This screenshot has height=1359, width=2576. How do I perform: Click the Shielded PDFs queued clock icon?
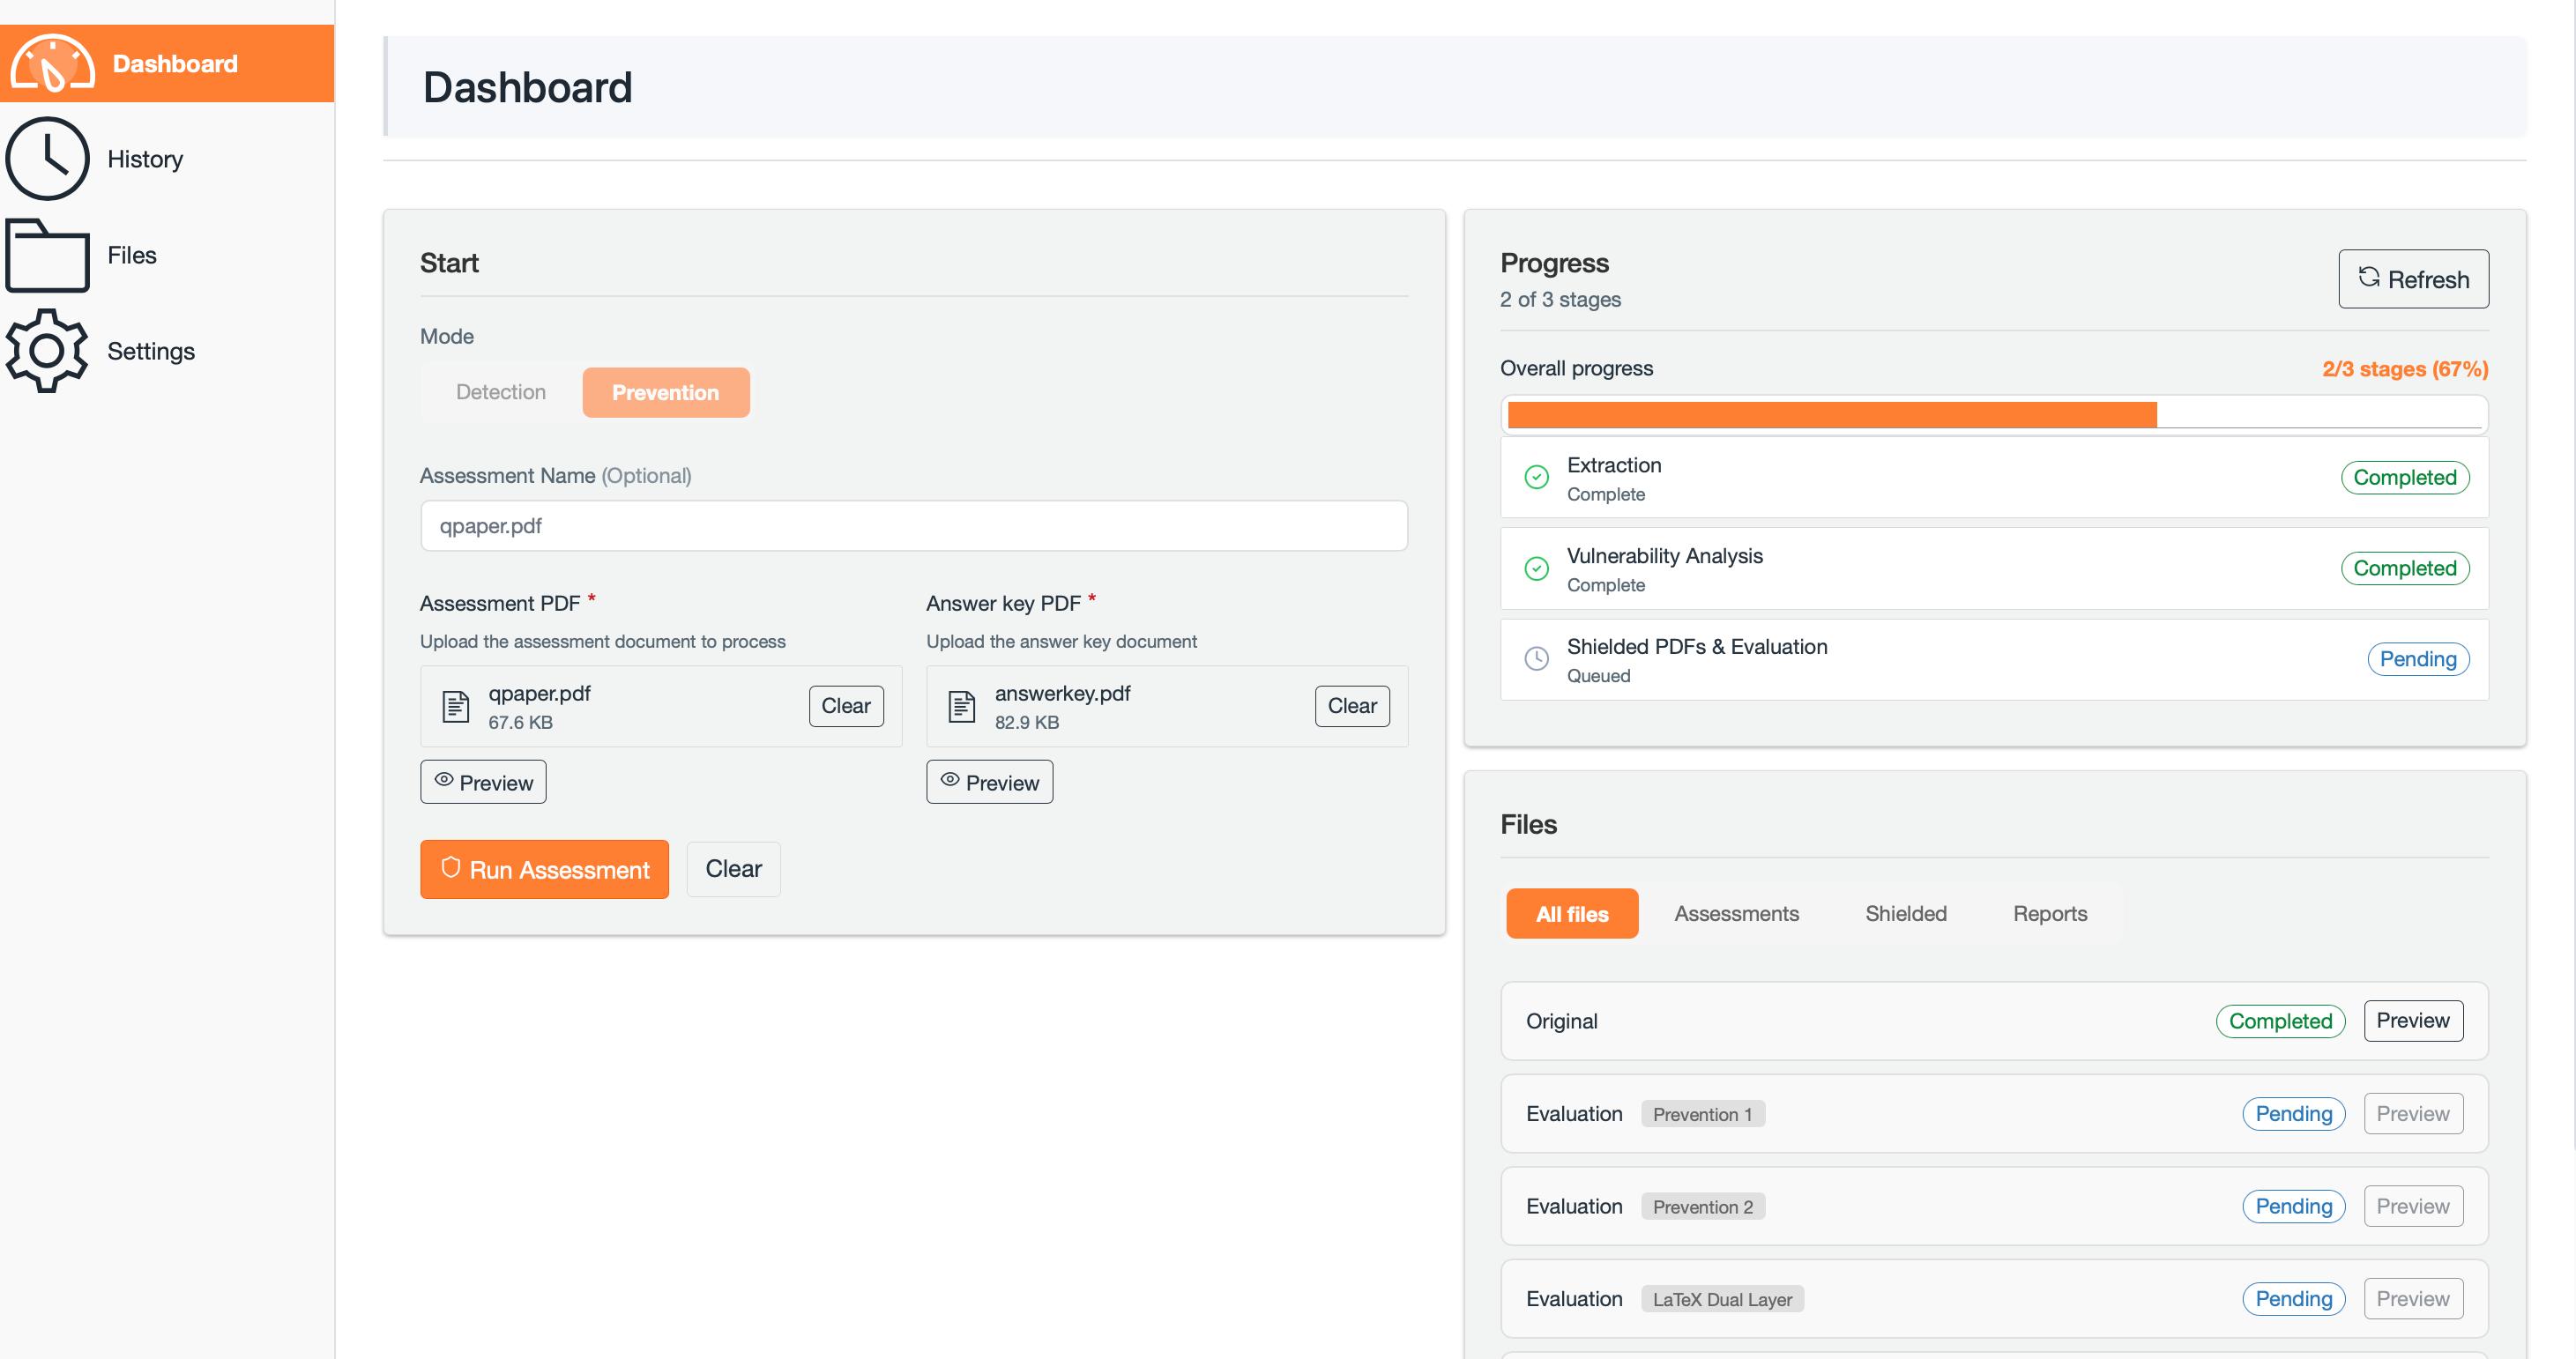pyautogui.click(x=1536, y=659)
